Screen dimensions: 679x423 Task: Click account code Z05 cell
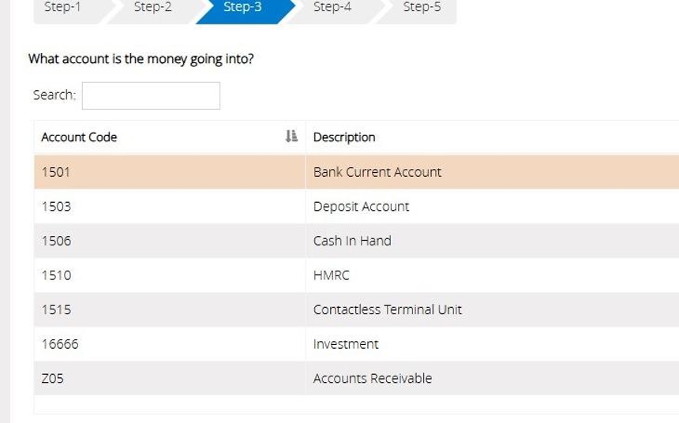point(53,378)
